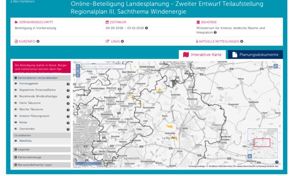298x176 pixels.
Task: Expand Benutzerdefinierter Layer section
Action: click(42, 165)
